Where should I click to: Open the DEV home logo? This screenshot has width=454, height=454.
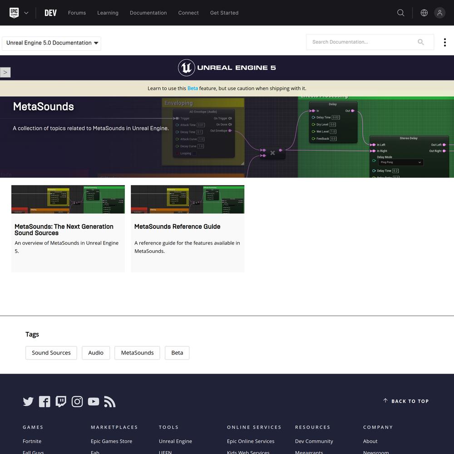coord(50,13)
